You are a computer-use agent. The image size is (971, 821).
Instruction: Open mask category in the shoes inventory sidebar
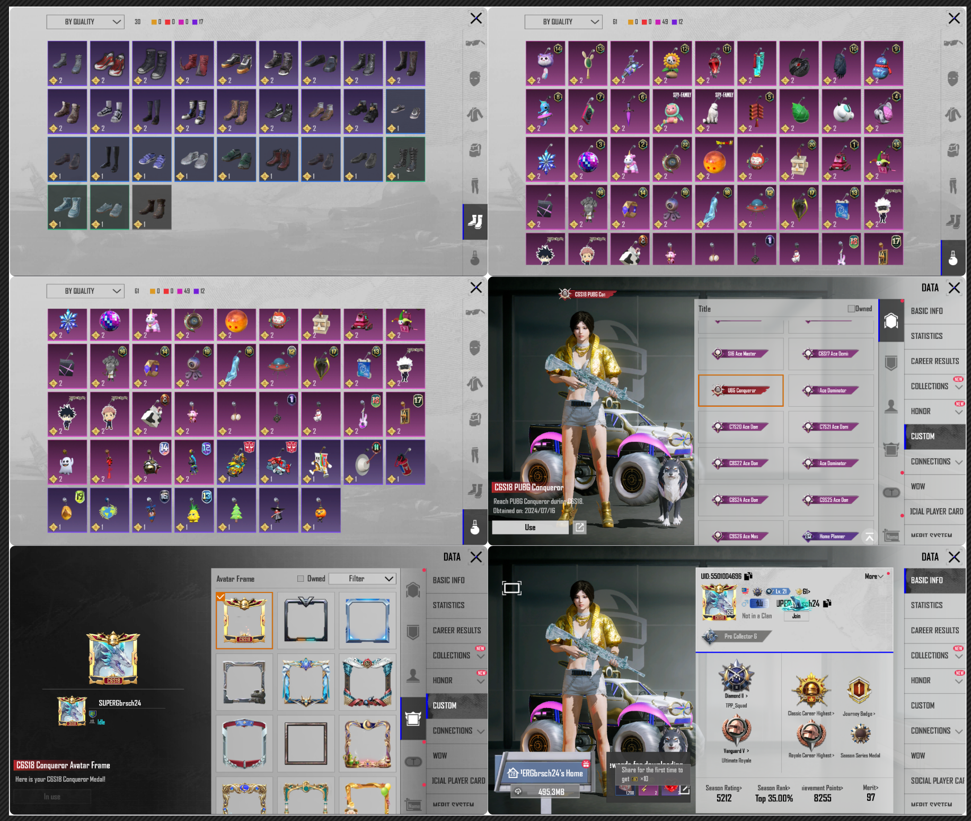point(475,79)
